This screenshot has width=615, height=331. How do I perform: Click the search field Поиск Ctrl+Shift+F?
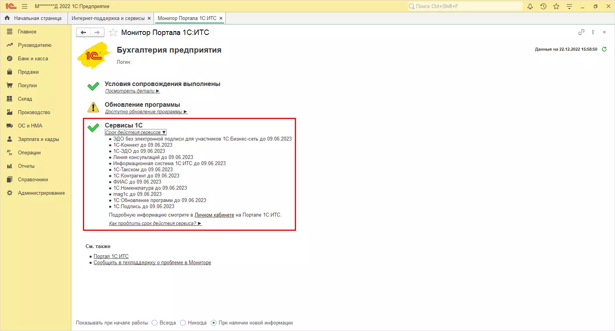click(x=465, y=6)
